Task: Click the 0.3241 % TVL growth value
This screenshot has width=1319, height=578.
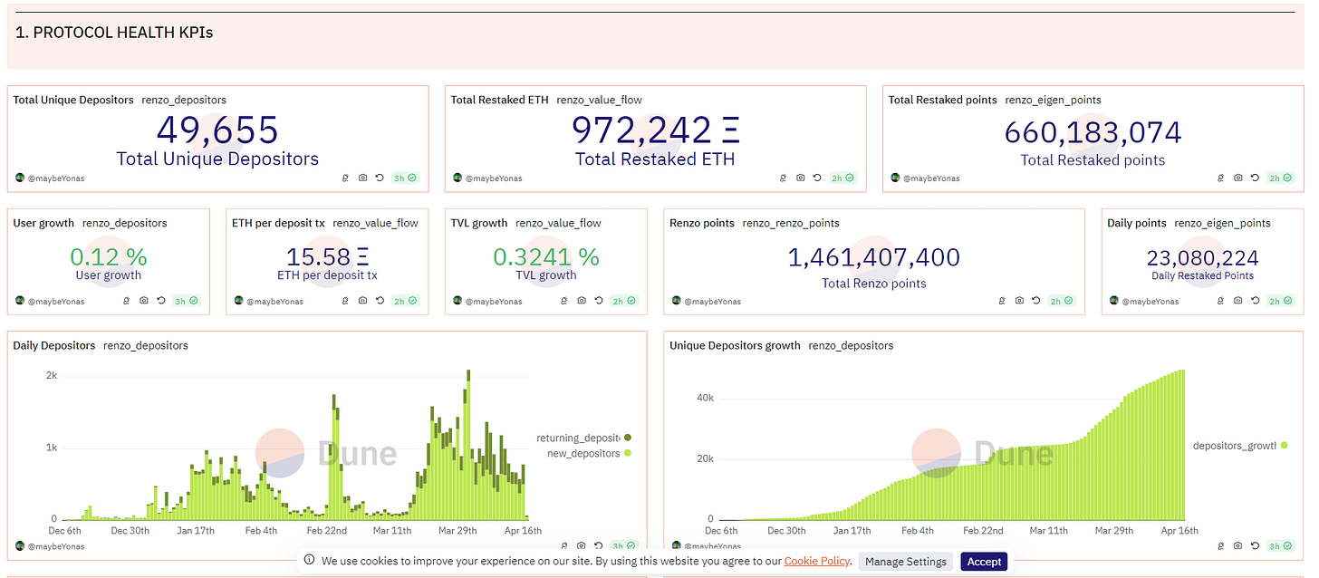Action: (x=546, y=257)
